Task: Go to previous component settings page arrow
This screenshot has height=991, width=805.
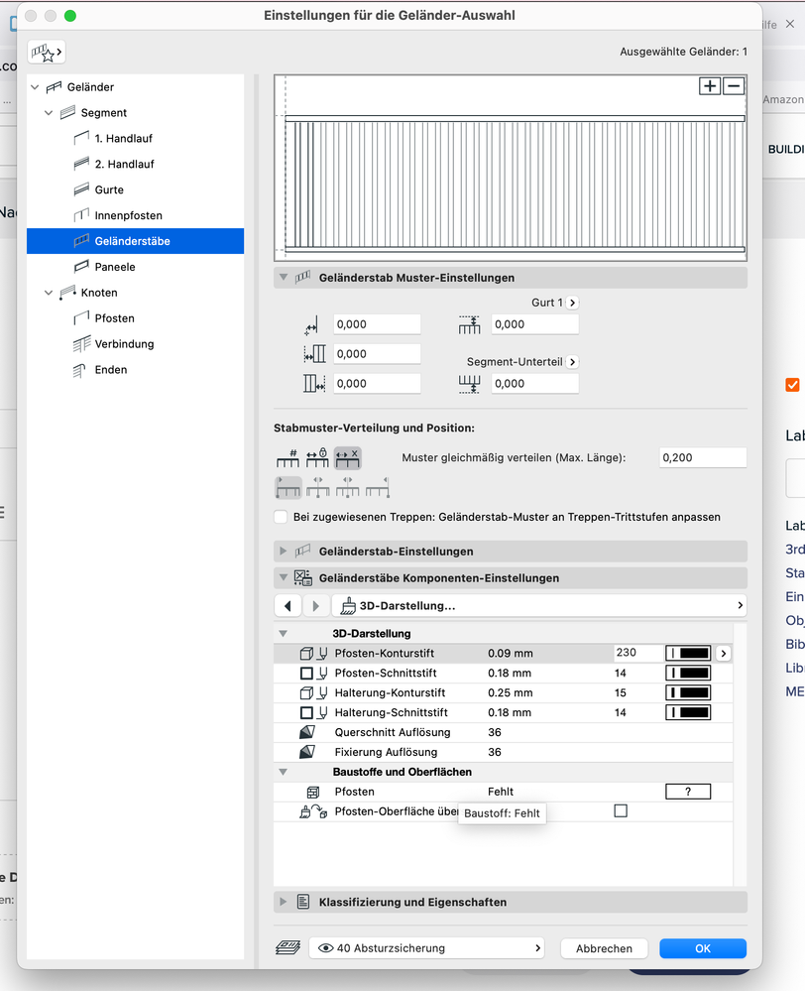Action: tap(288, 605)
